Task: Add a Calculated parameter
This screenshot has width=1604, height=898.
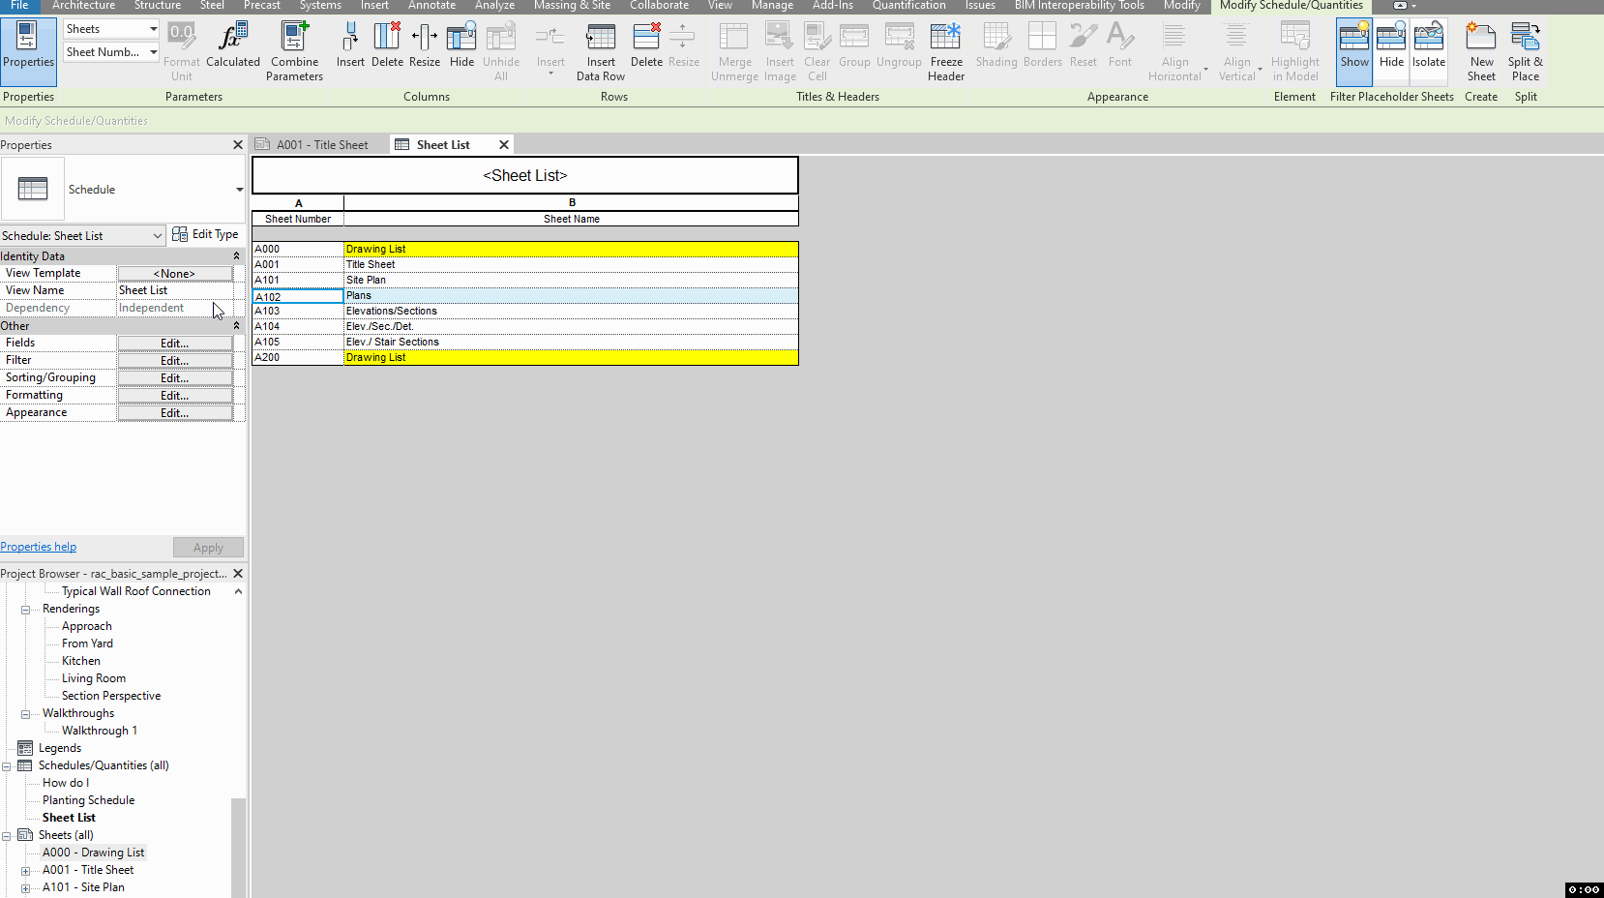Action: click(233, 46)
